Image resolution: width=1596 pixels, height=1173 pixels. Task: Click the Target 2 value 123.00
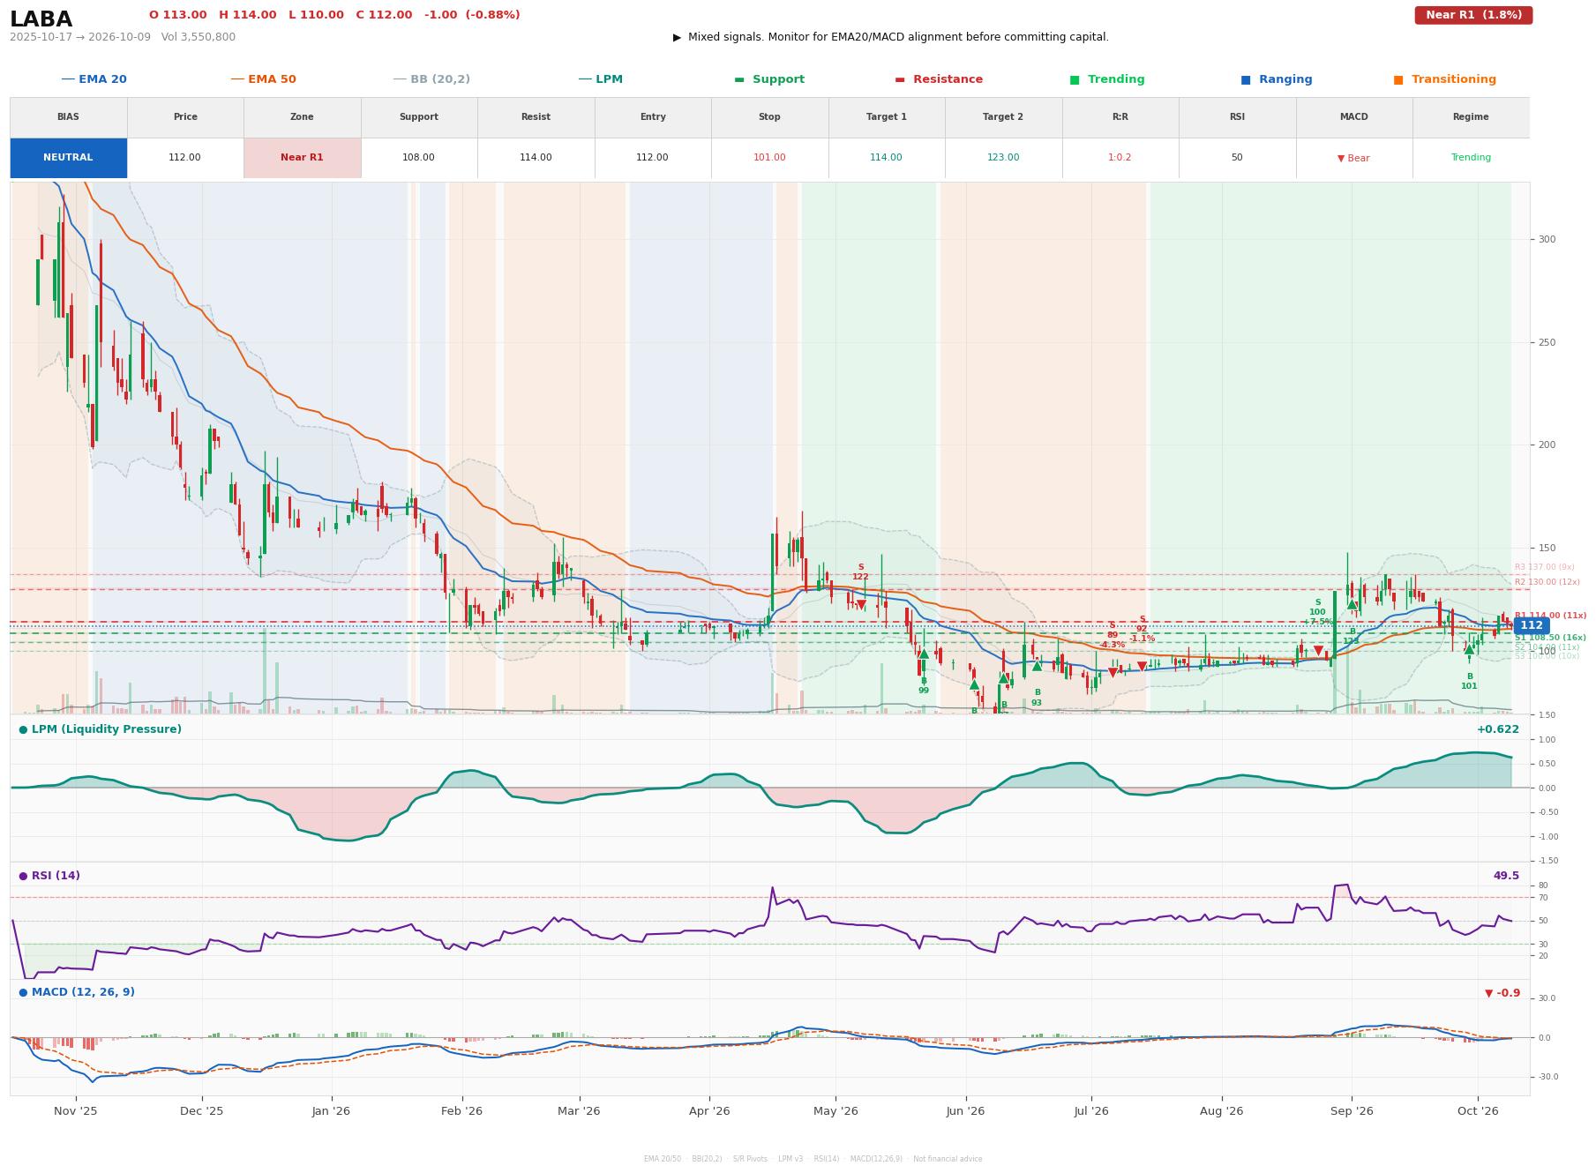point(1003,158)
